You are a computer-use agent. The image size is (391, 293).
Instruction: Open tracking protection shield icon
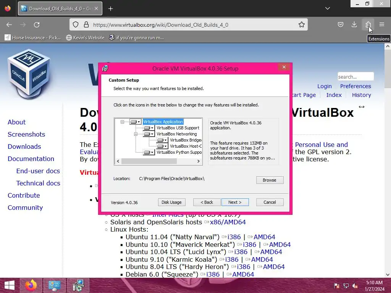tap(76, 25)
